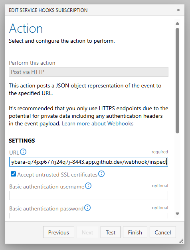Click the Action heading
The width and height of the screenshot is (190, 250).
coord(26,28)
